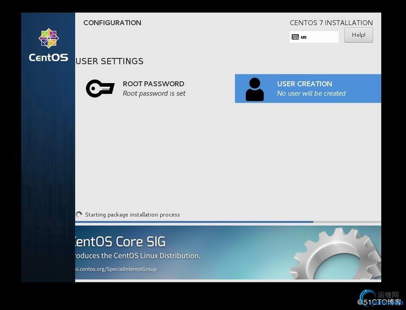Click 'No user will be created' text
This screenshot has width=406, height=310.
point(311,93)
